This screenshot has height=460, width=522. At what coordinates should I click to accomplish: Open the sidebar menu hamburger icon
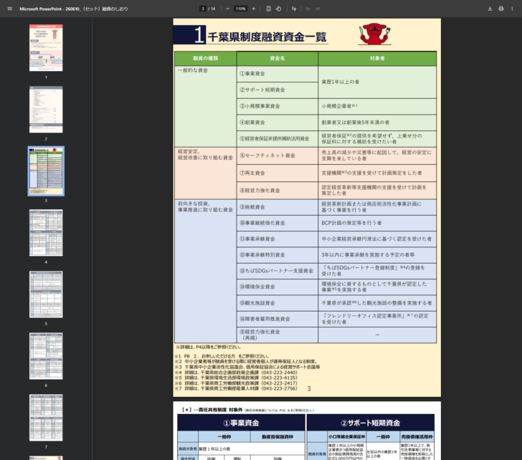9,9
